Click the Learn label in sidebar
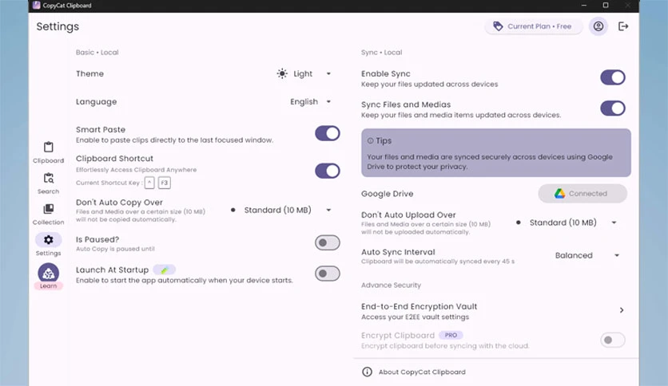This screenshot has width=668, height=386. click(49, 286)
